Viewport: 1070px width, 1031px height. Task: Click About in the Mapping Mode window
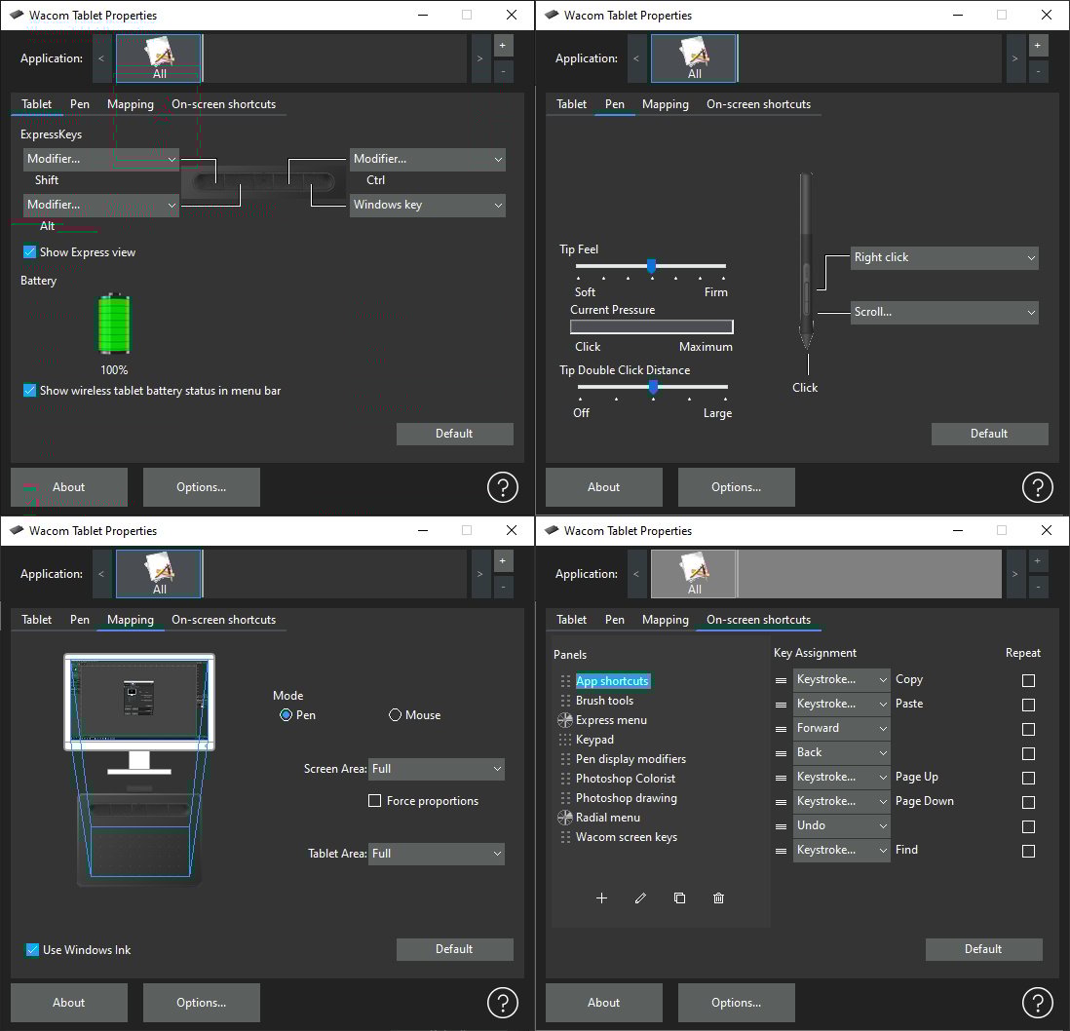pyautogui.click(x=69, y=1003)
